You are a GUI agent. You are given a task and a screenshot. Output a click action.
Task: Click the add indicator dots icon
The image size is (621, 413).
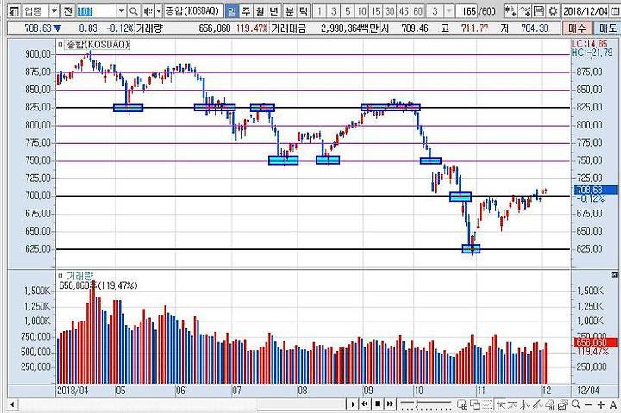pyautogui.click(x=511, y=11)
